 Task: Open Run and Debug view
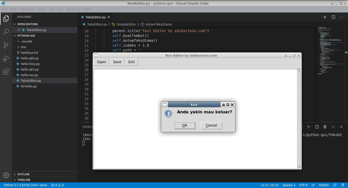(x=6, y=58)
